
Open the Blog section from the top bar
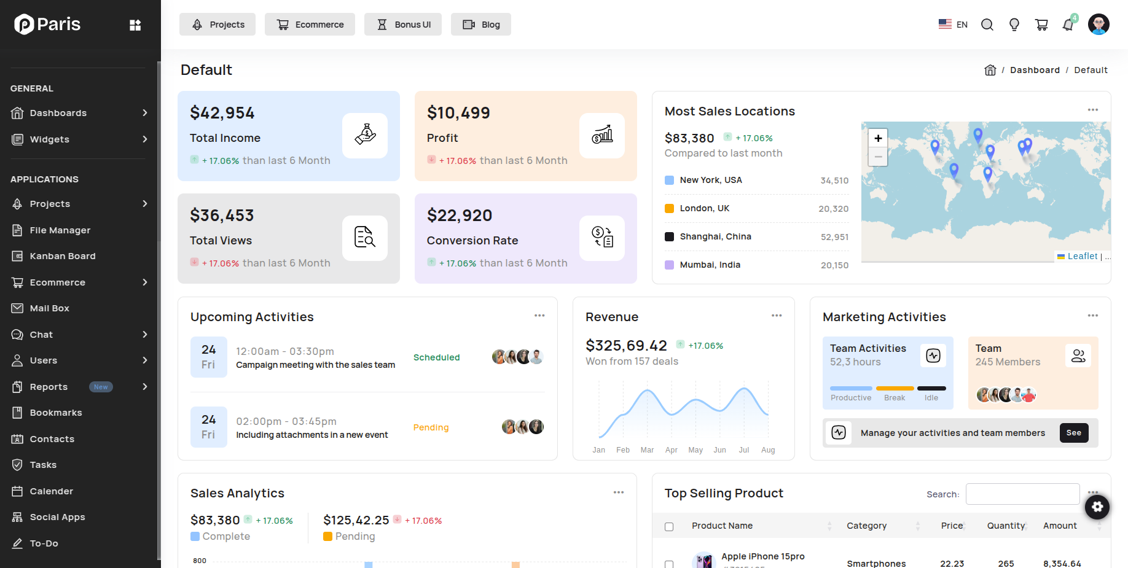coord(481,24)
